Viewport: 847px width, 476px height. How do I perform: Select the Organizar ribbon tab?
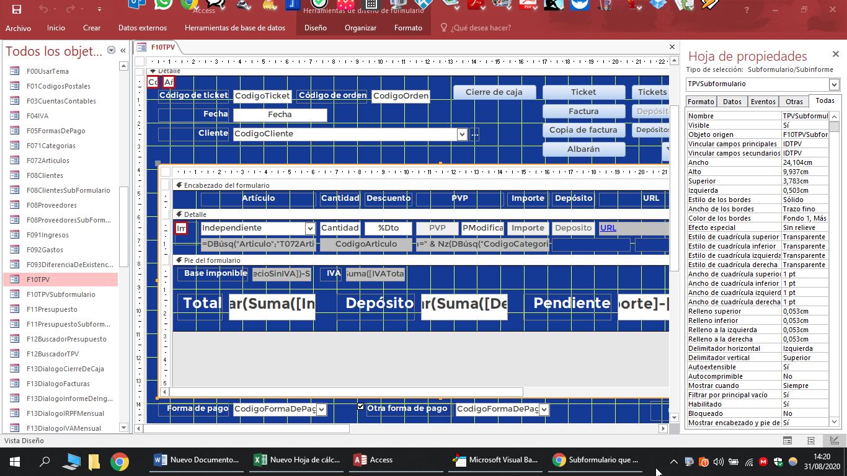(x=360, y=28)
